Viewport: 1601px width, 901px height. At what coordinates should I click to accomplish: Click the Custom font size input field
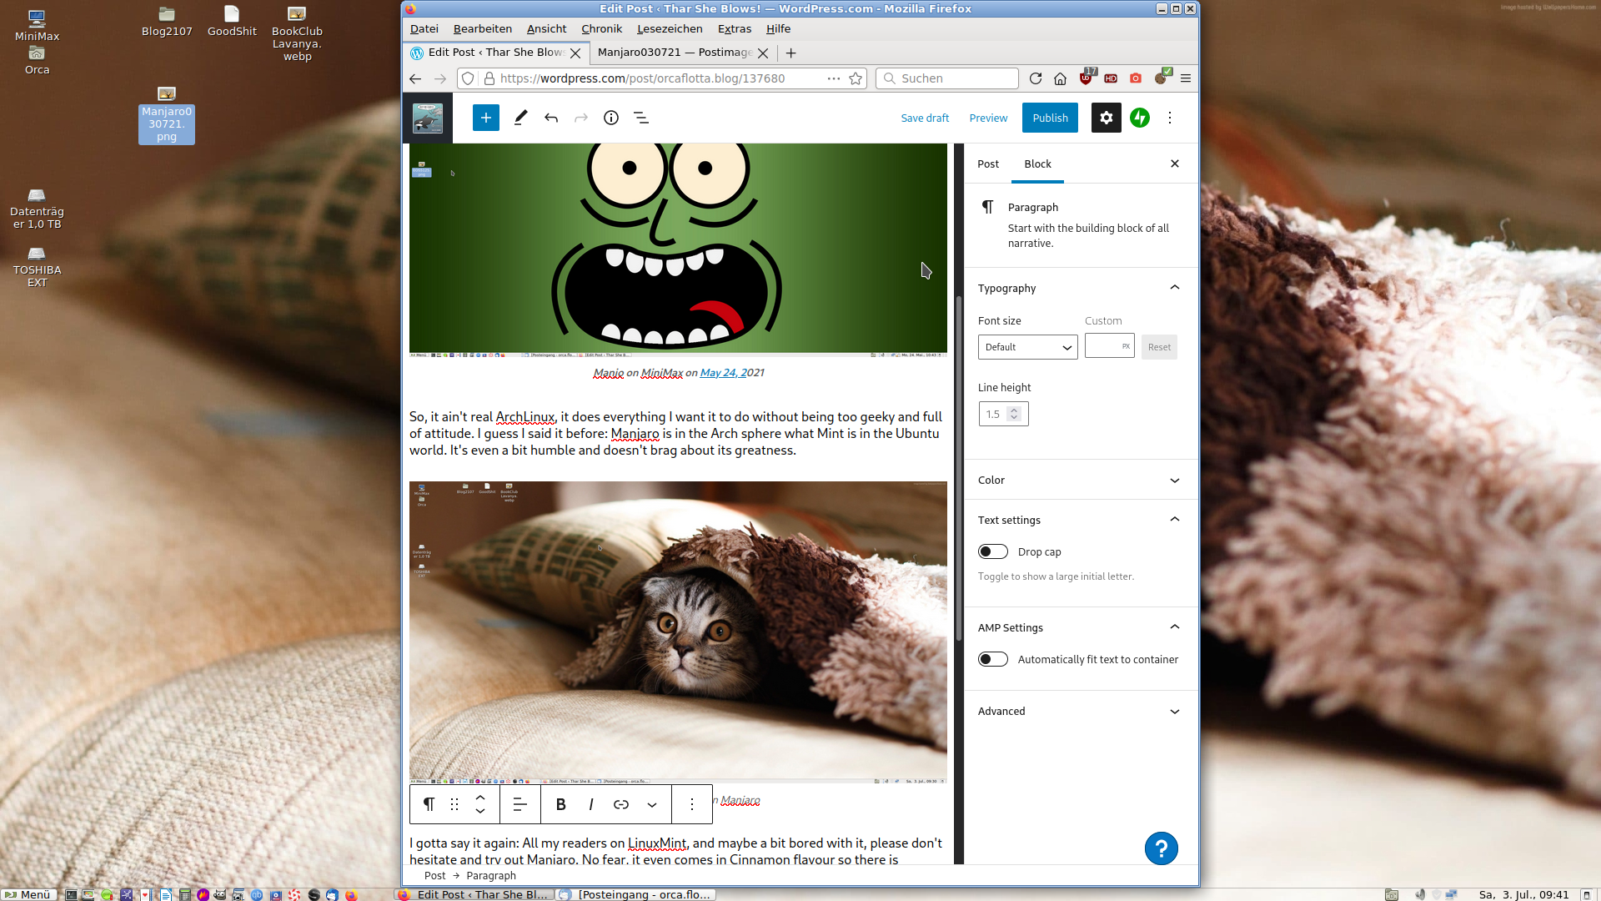pos(1109,347)
